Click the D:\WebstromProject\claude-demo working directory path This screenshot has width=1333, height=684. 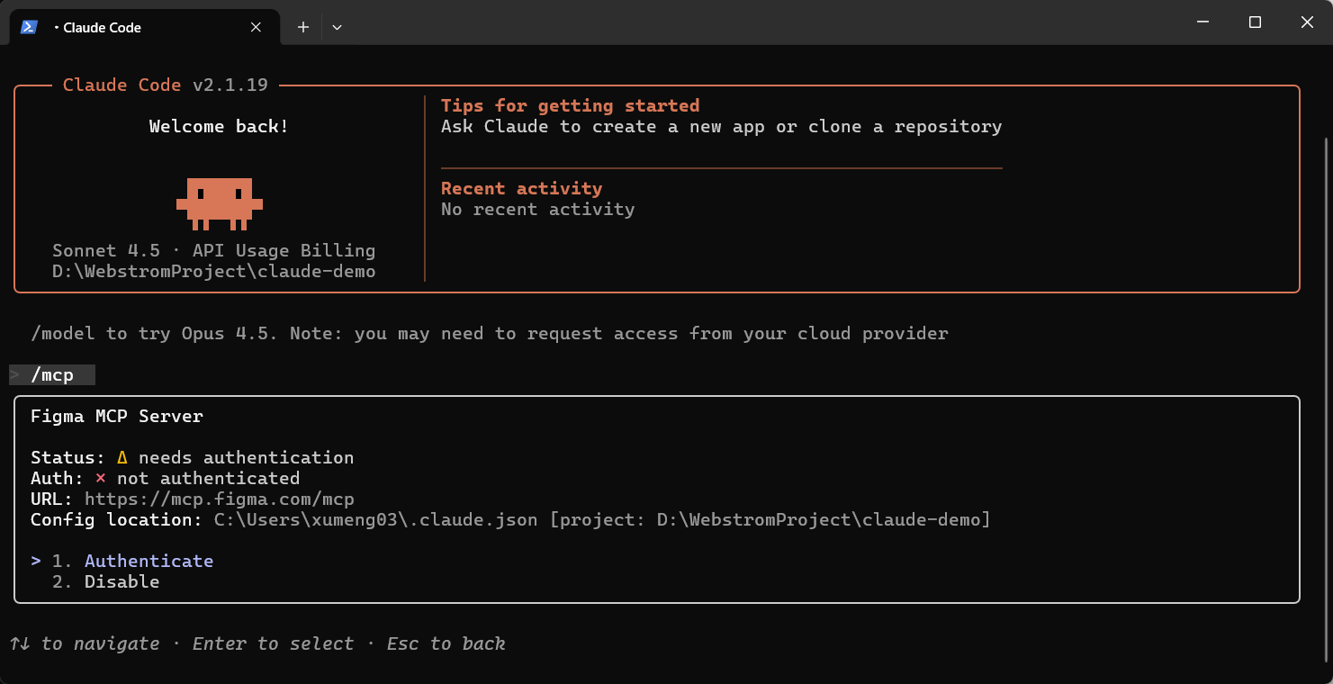[x=213, y=271]
